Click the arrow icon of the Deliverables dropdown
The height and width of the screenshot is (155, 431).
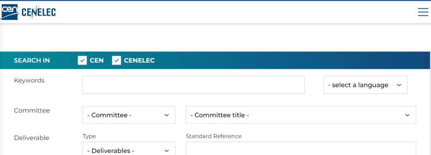click(166, 151)
